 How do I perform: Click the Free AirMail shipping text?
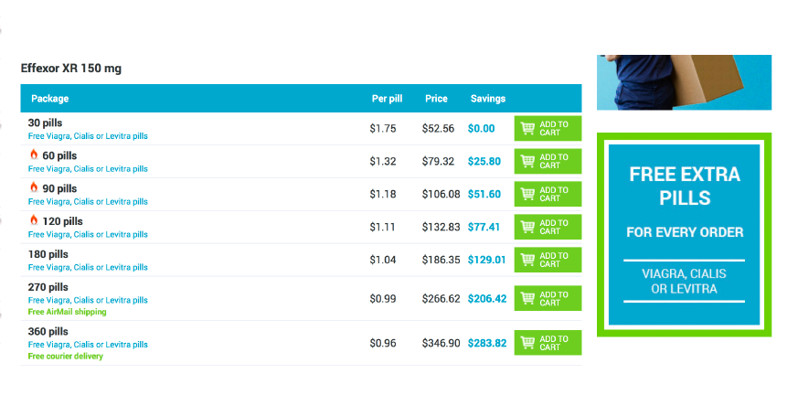point(68,312)
